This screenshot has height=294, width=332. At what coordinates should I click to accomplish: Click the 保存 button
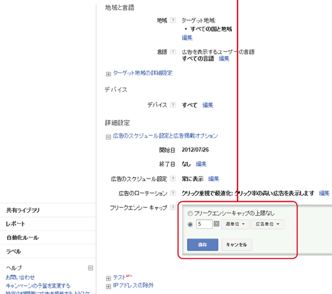click(x=203, y=245)
